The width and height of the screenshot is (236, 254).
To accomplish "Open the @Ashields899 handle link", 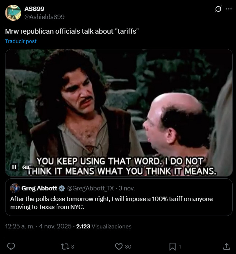I will [44, 17].
